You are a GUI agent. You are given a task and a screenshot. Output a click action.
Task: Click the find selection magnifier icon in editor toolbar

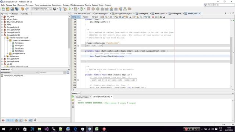(x=116, y=17)
